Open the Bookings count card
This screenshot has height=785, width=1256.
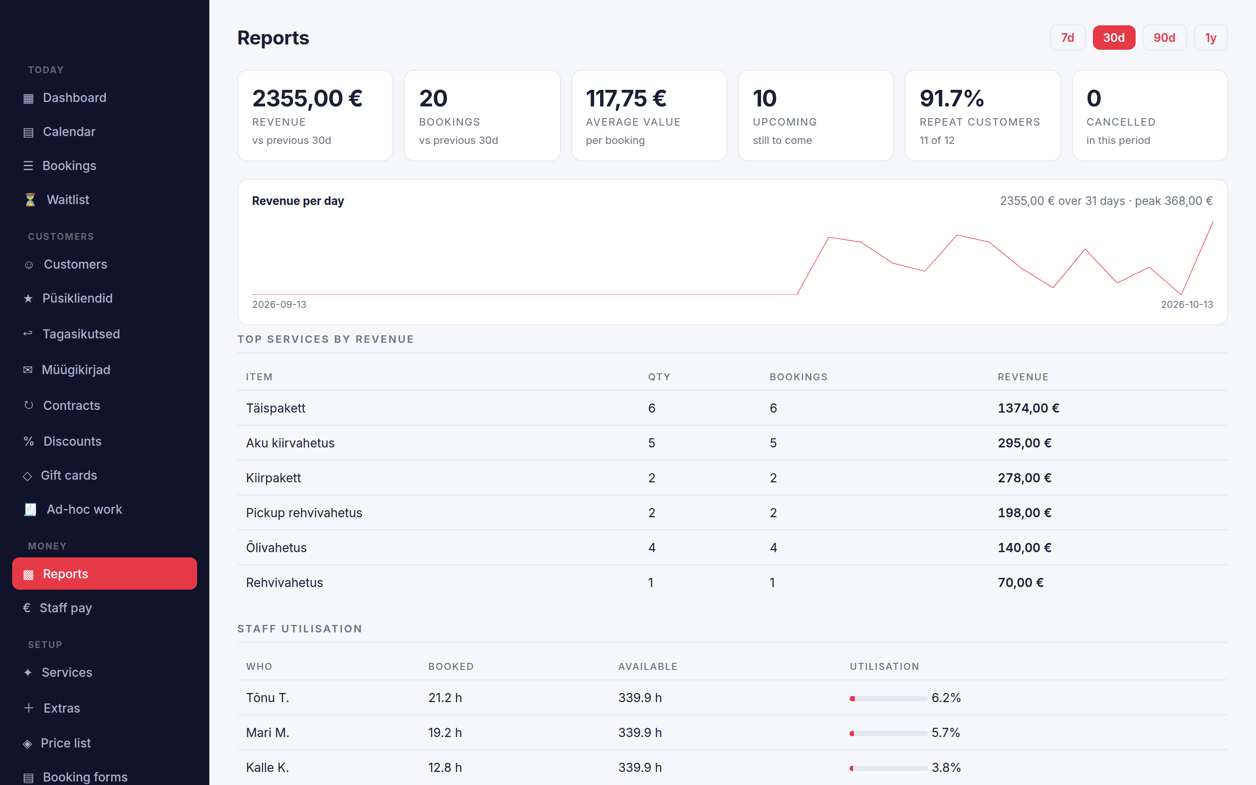click(x=482, y=116)
